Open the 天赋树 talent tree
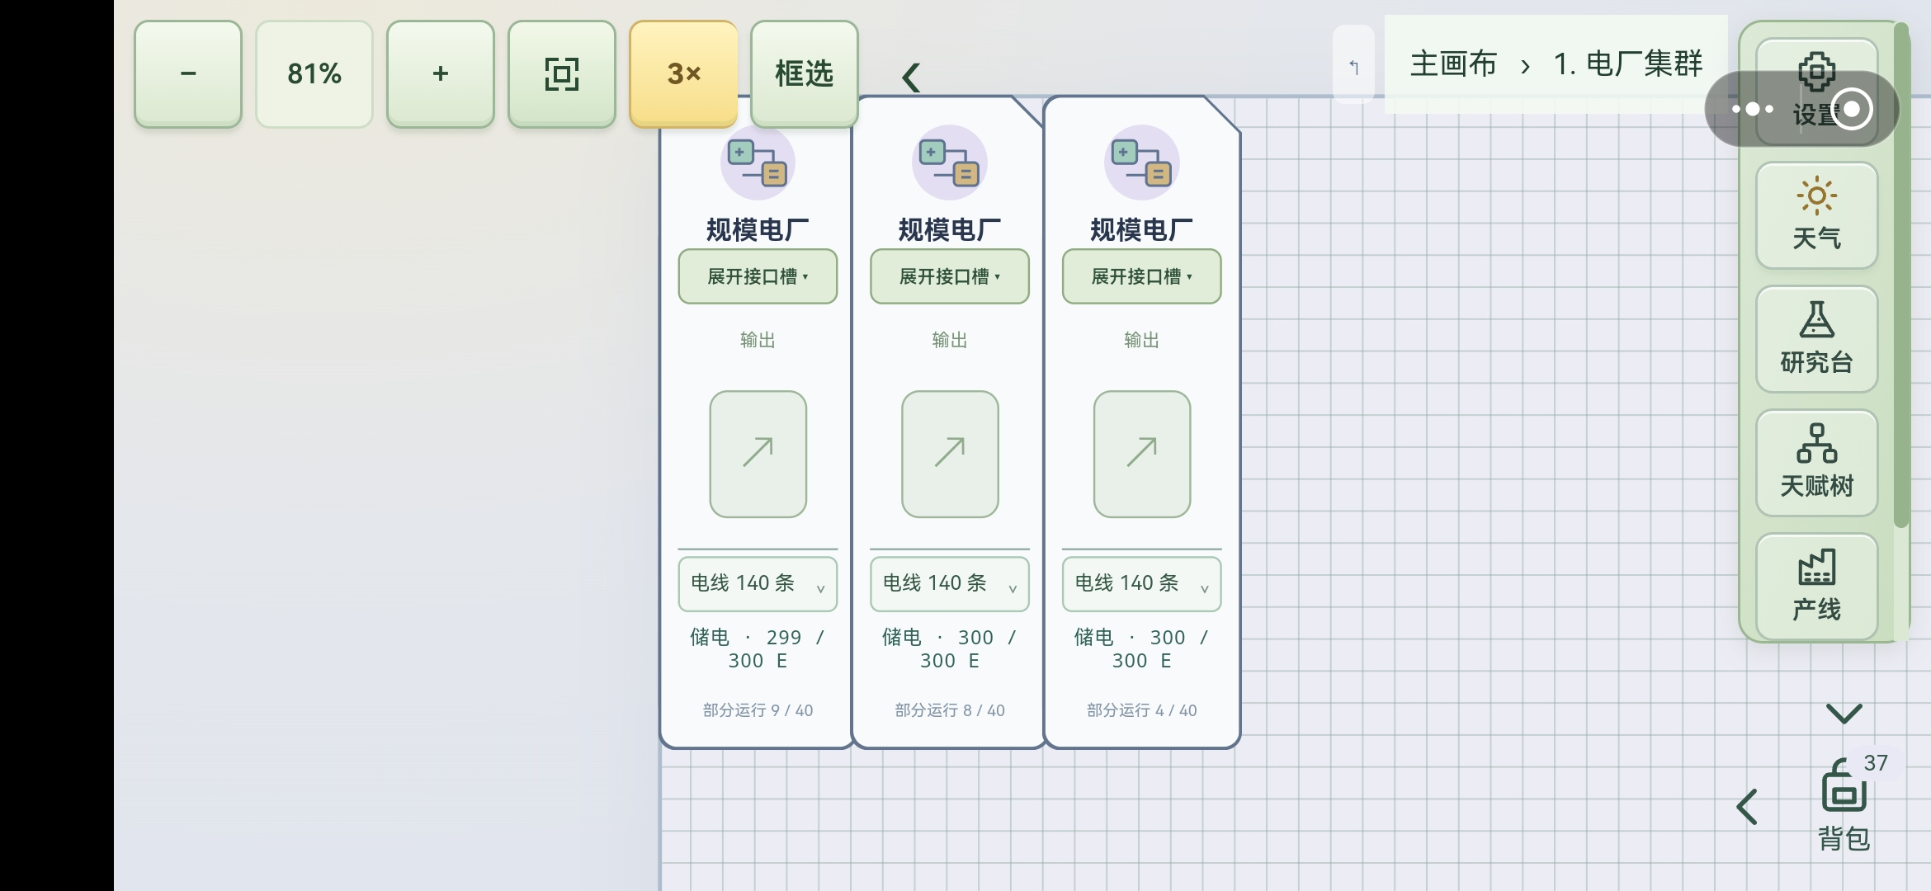This screenshot has height=891, width=1931. pos(1816,462)
